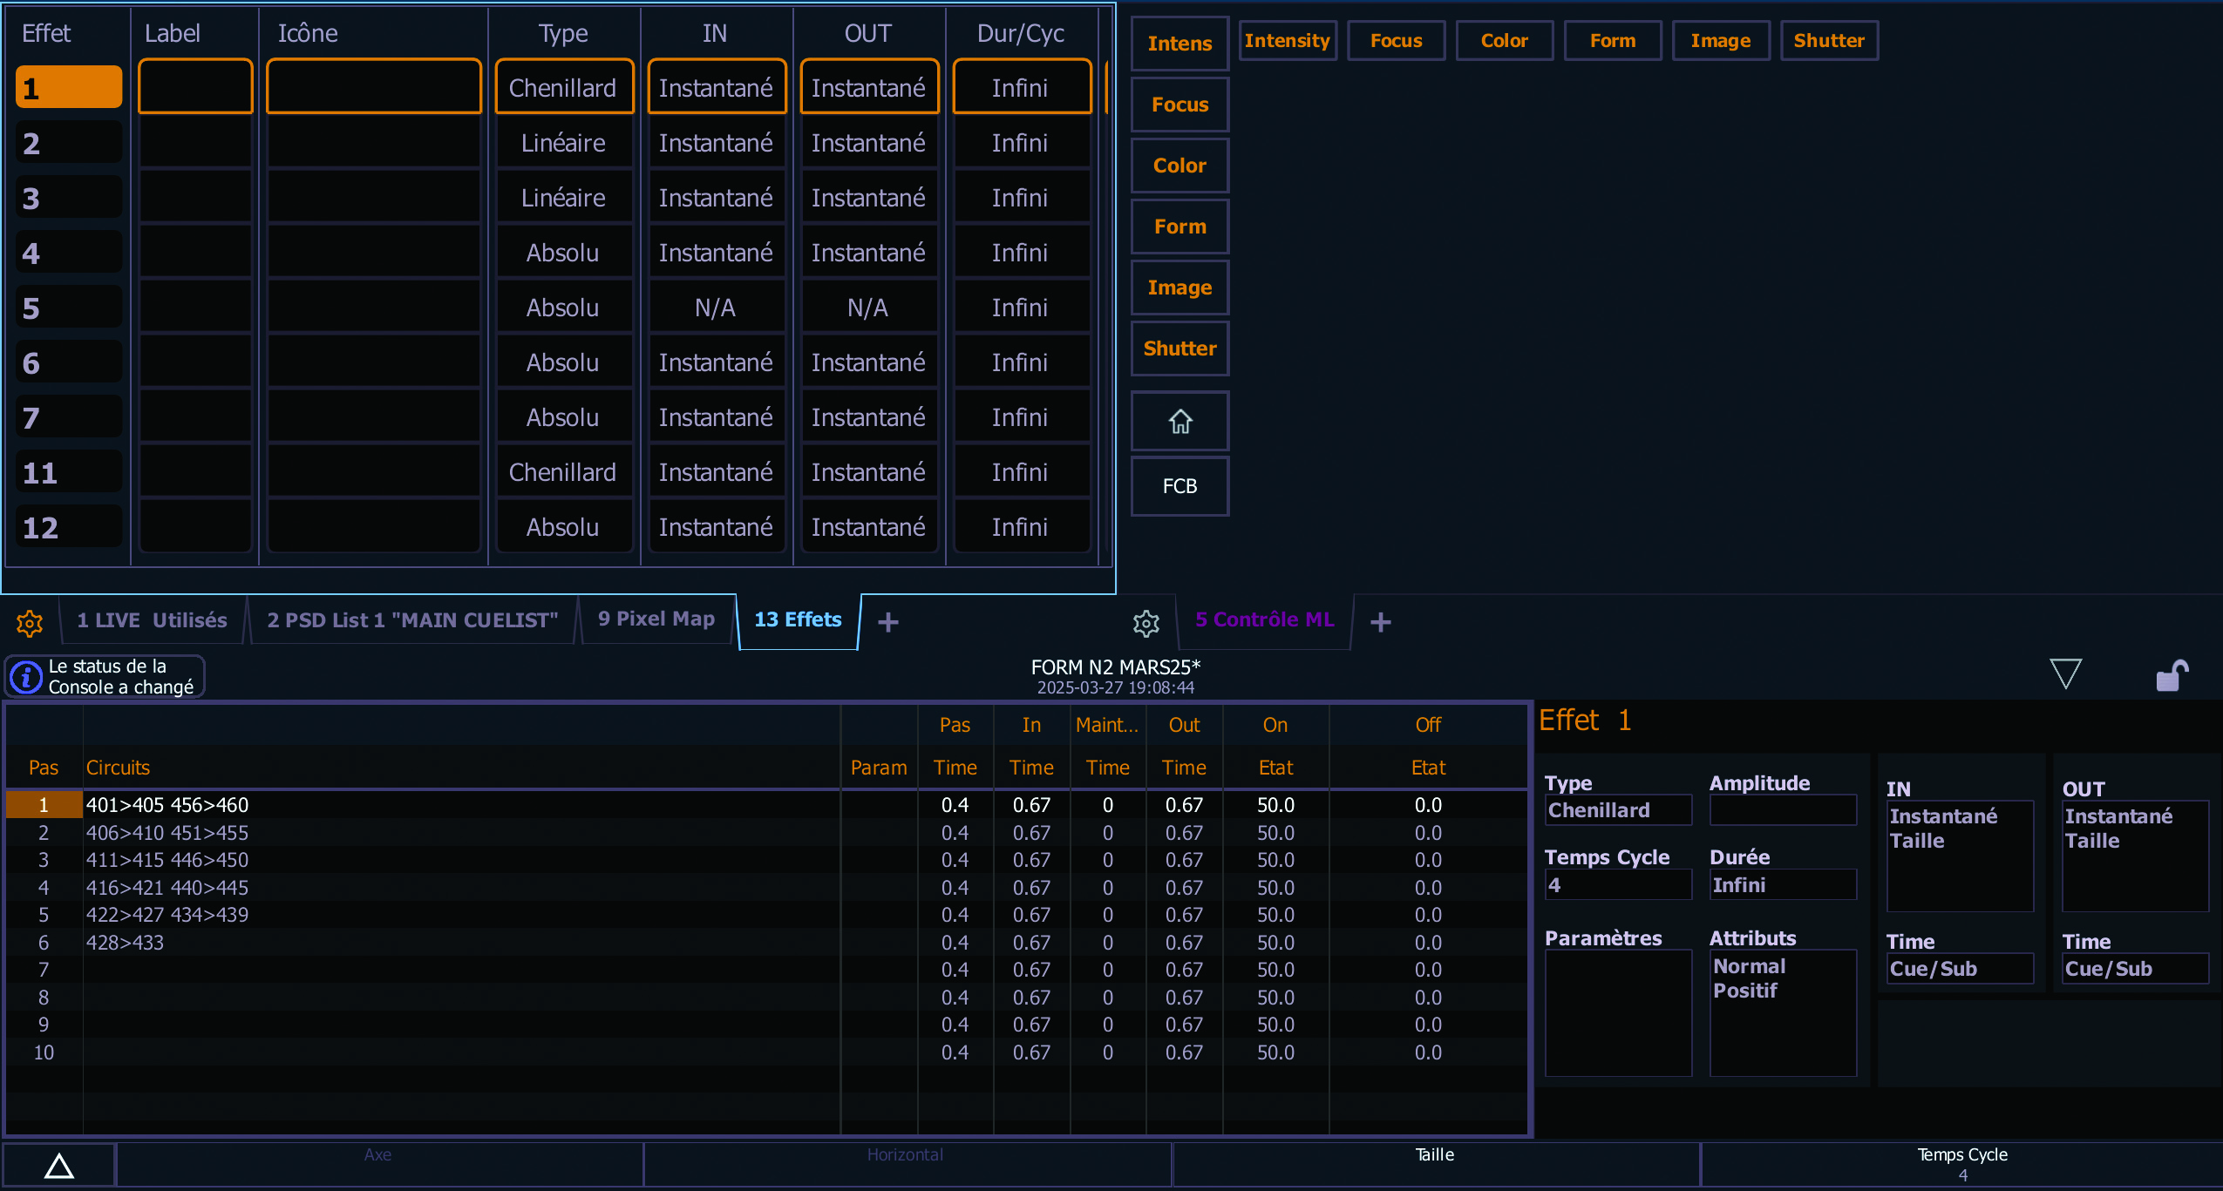Click the Icône field of effect 1
Viewport: 2223px width, 1191px height.
click(374, 87)
